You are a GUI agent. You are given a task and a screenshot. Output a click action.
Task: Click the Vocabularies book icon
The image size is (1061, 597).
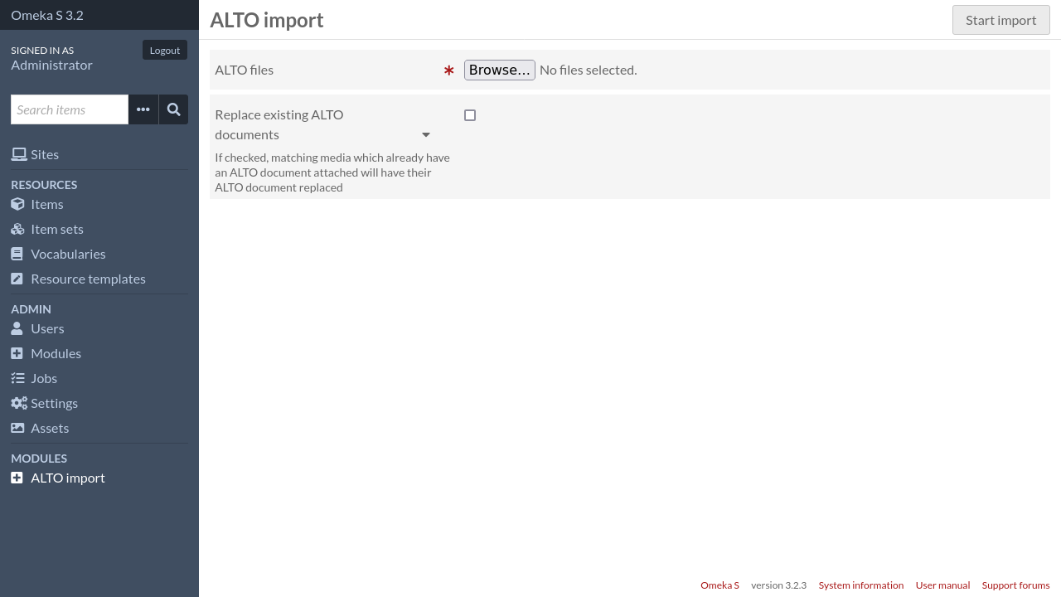point(17,253)
